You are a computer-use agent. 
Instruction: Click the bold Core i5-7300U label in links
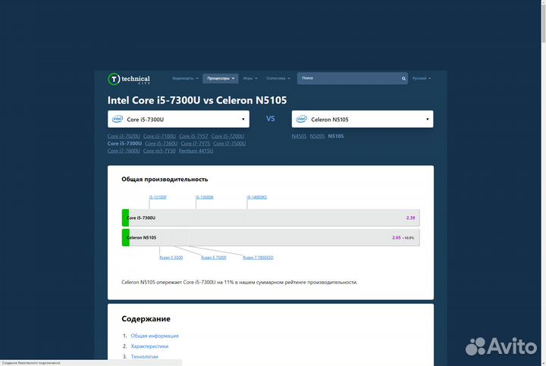tap(124, 143)
